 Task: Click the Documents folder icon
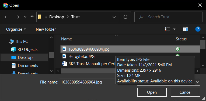tap(13, 65)
